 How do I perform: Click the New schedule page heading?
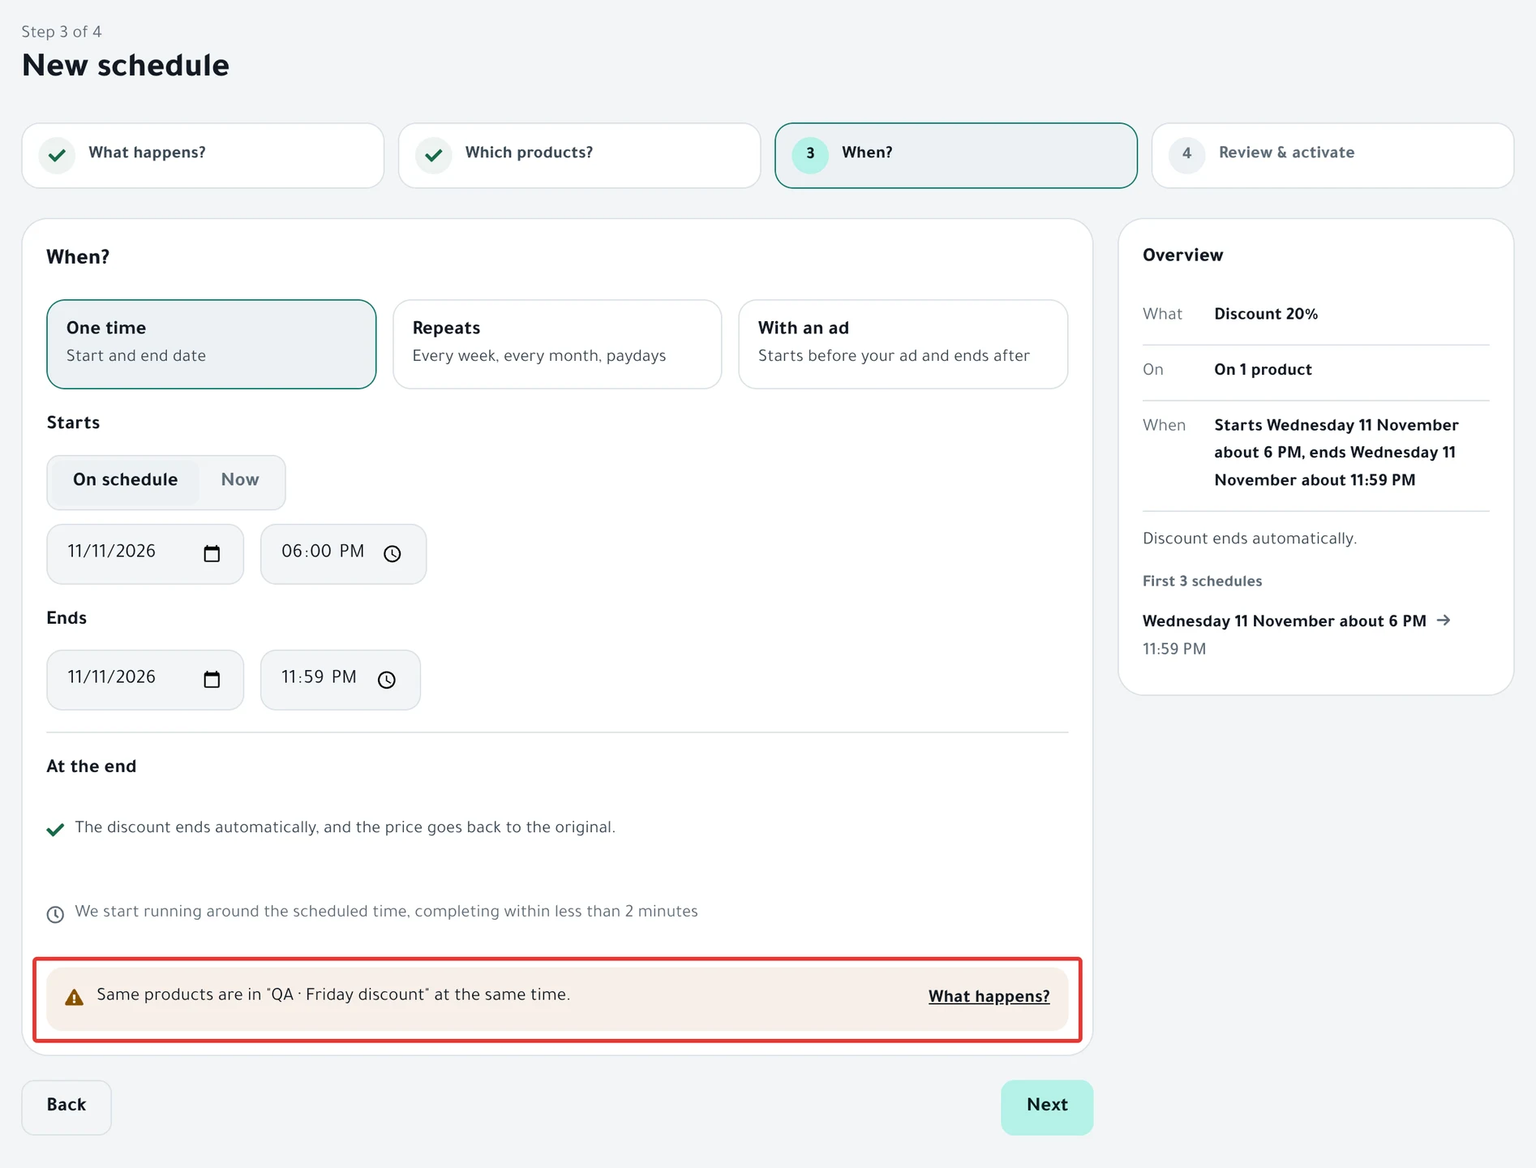pos(126,66)
